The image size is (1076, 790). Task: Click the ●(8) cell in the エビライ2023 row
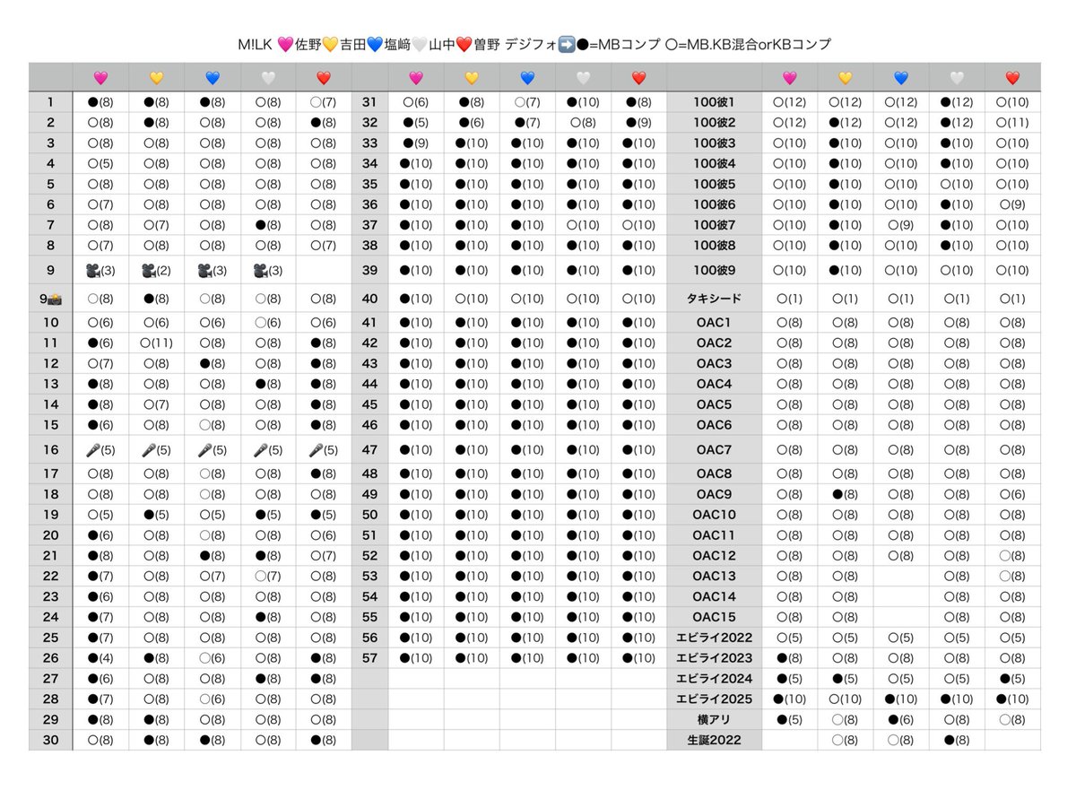click(790, 657)
